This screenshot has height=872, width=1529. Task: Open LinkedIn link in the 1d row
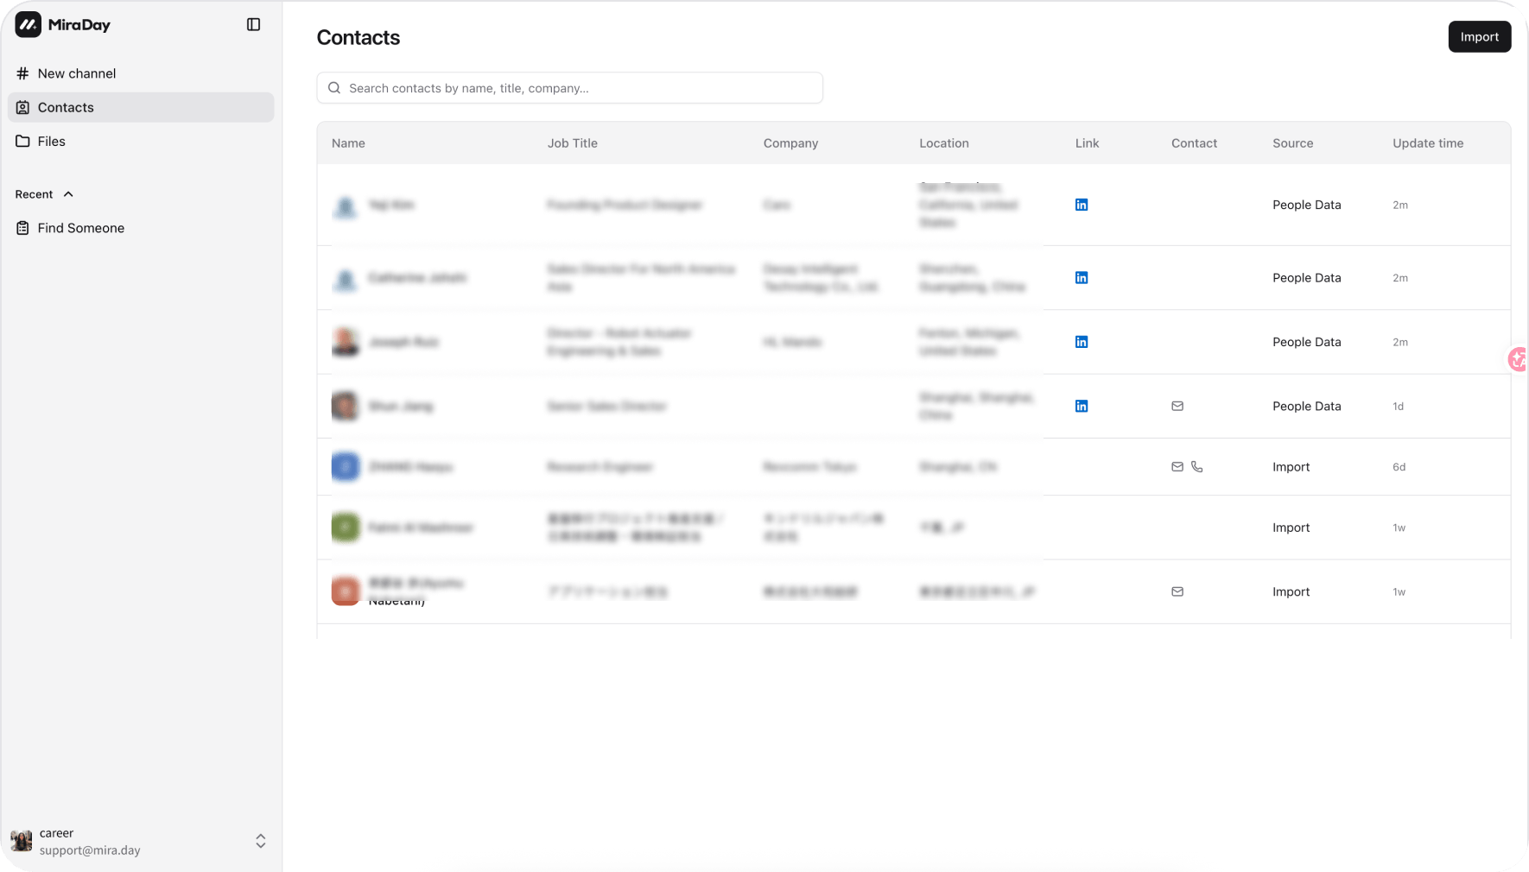pyautogui.click(x=1081, y=406)
